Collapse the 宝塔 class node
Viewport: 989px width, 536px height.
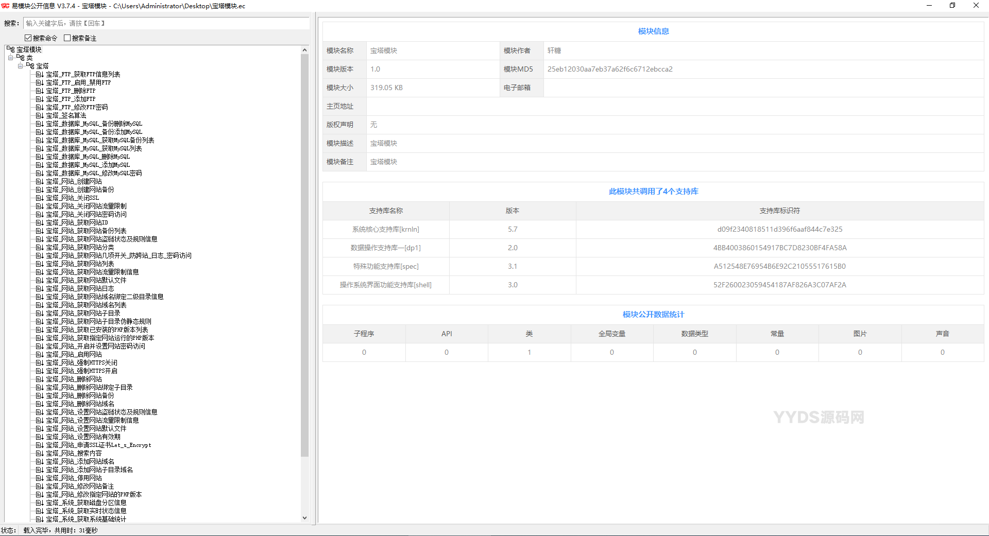pyautogui.click(x=20, y=66)
